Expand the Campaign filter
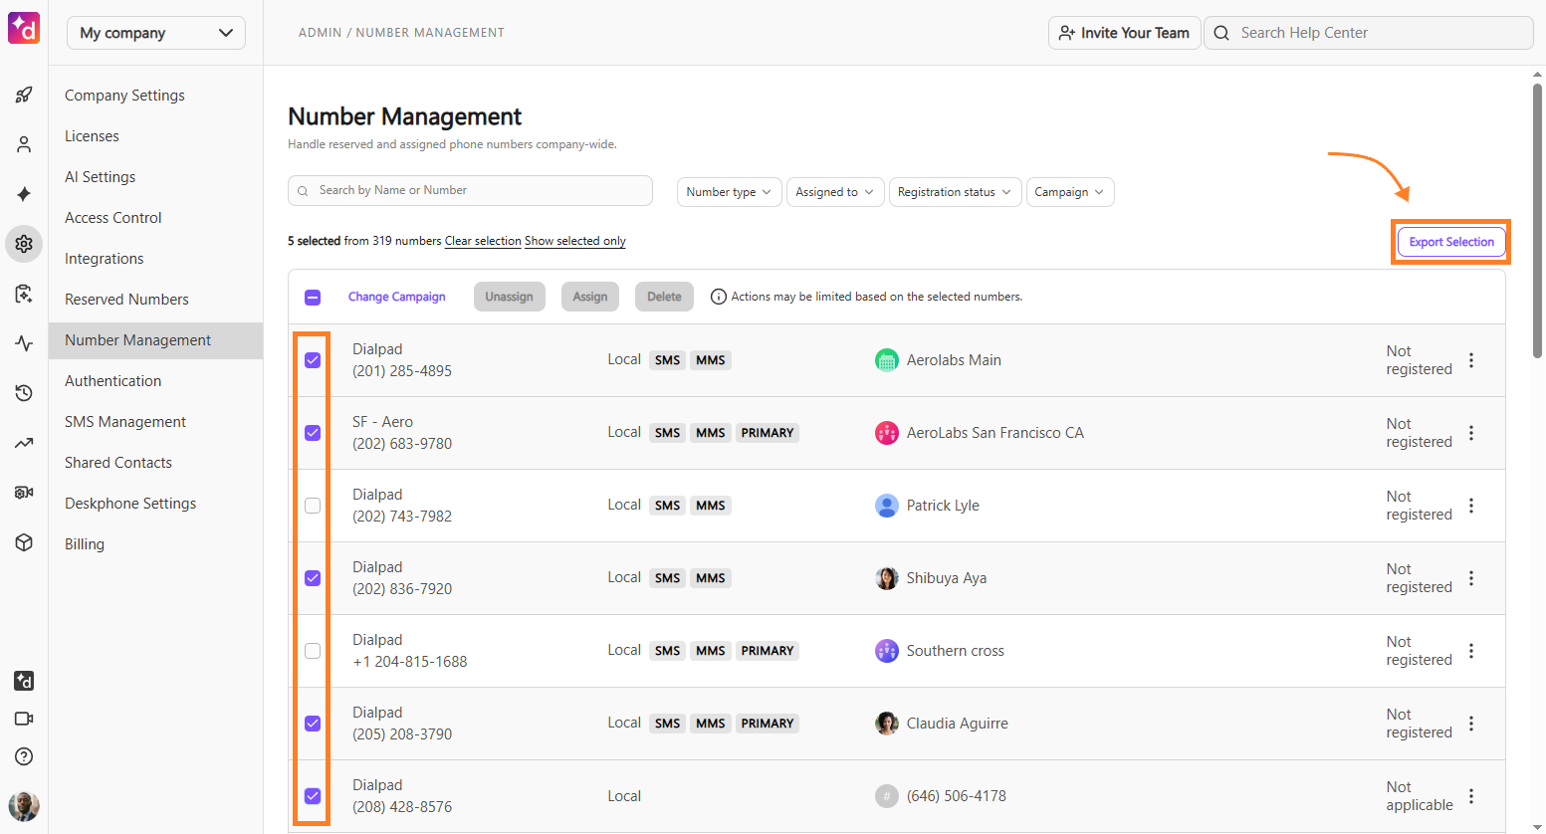1546x834 pixels. coord(1070,192)
